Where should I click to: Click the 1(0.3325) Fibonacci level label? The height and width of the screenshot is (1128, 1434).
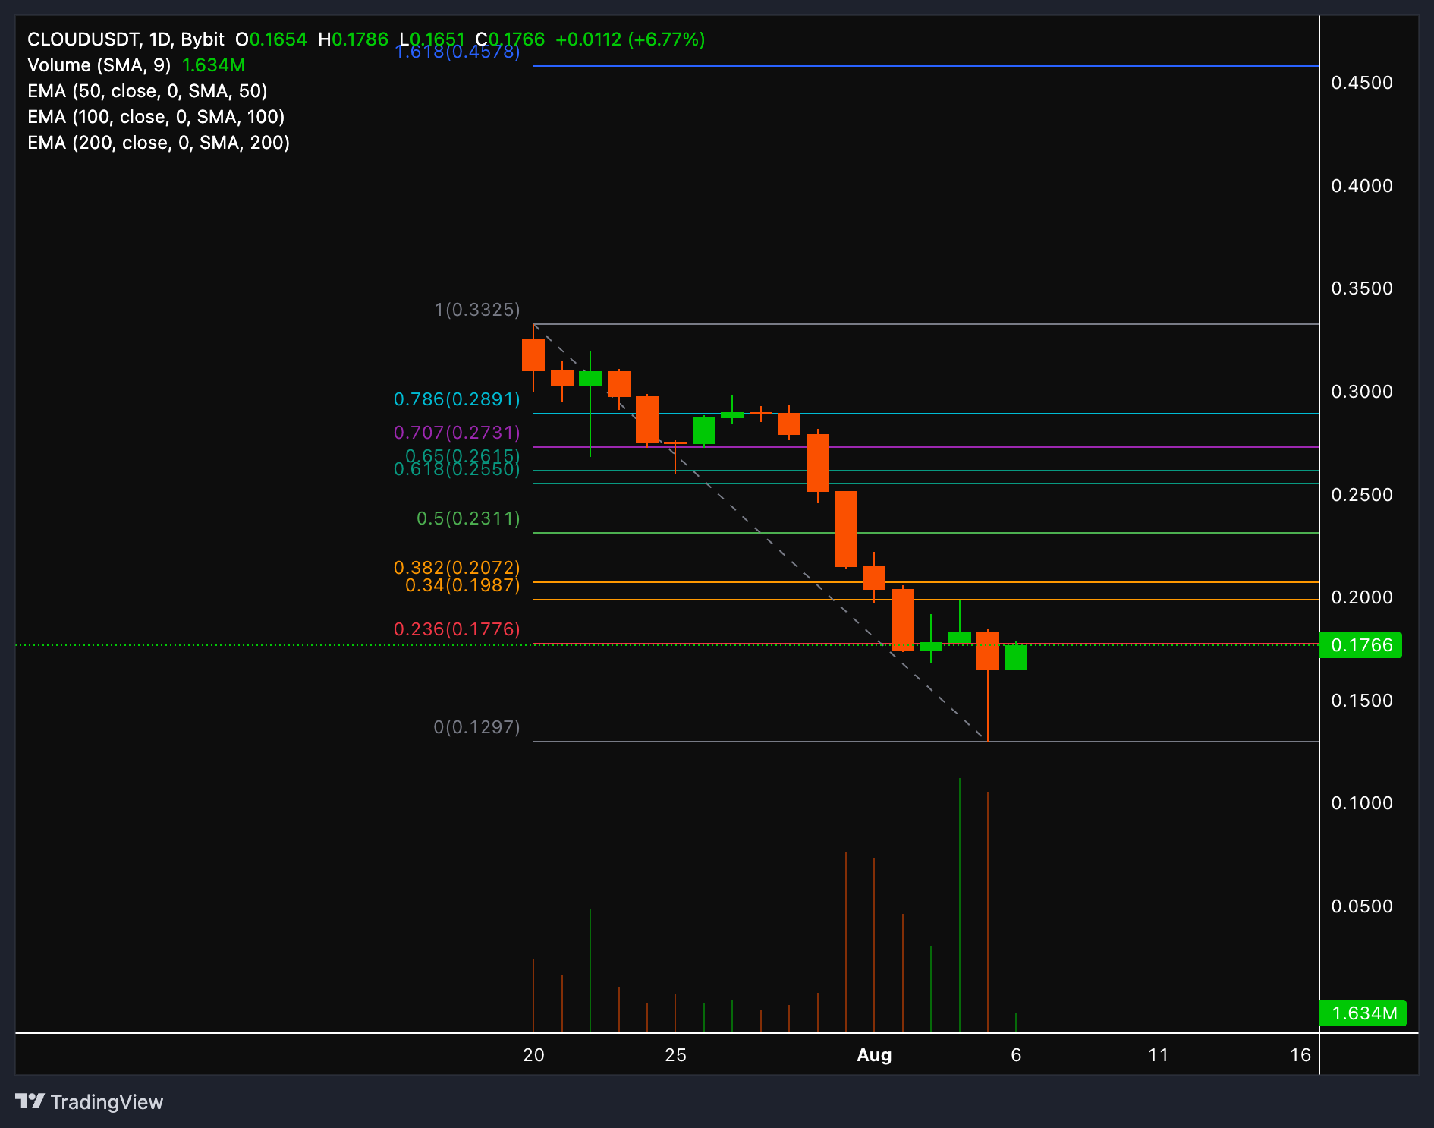click(476, 310)
